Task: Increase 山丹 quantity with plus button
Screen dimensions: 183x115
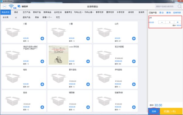Action: (x=178, y=22)
